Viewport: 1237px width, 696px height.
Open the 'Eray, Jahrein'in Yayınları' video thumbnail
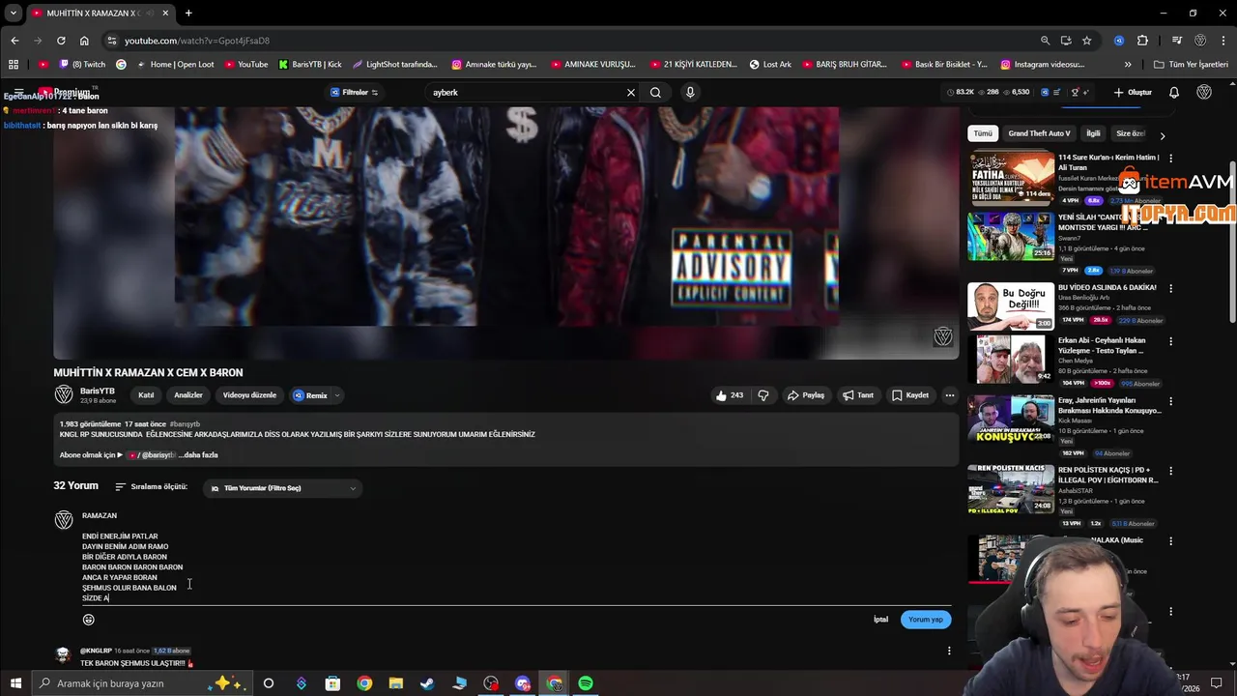[1010, 420]
